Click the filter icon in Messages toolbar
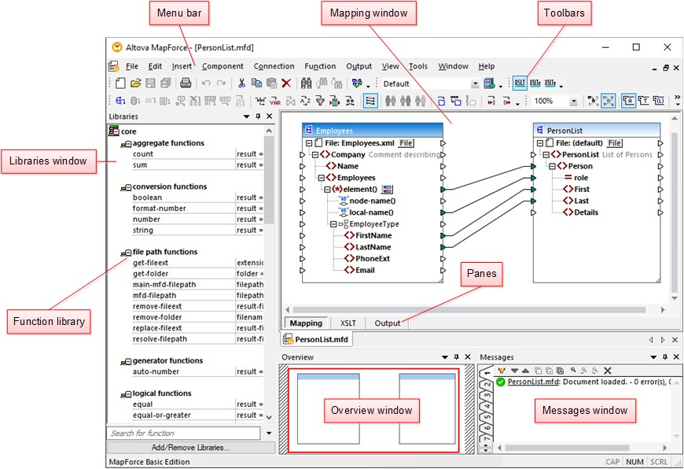The height and width of the screenshot is (469, 684). point(502,371)
